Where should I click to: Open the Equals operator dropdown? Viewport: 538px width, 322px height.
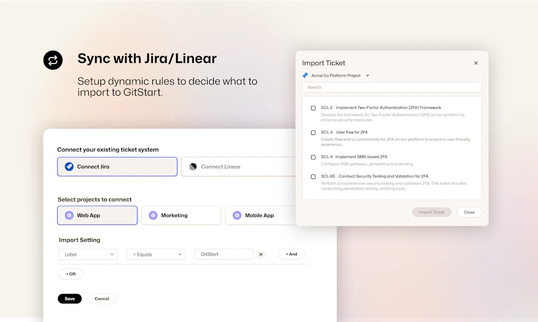156,254
